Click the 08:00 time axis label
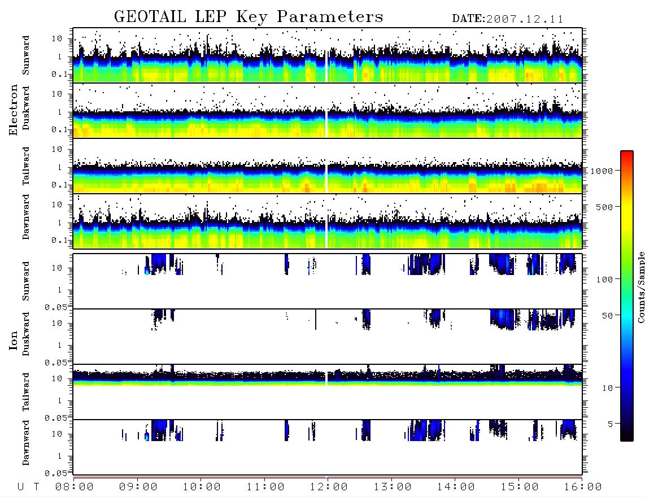Viewport: 645px width, 497px height. 75,487
